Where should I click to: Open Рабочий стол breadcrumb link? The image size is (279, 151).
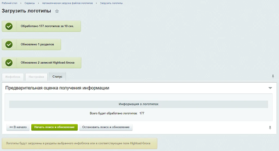click(x=10, y=3)
